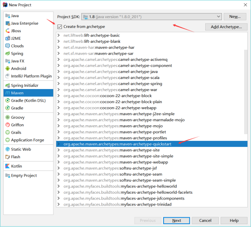Expand camel-archetype-spring row
This screenshot has width=251, height=227.
59,84
